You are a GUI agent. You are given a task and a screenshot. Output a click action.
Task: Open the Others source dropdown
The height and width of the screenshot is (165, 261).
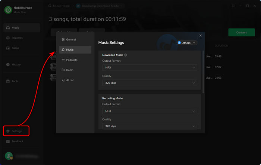pos(187,43)
